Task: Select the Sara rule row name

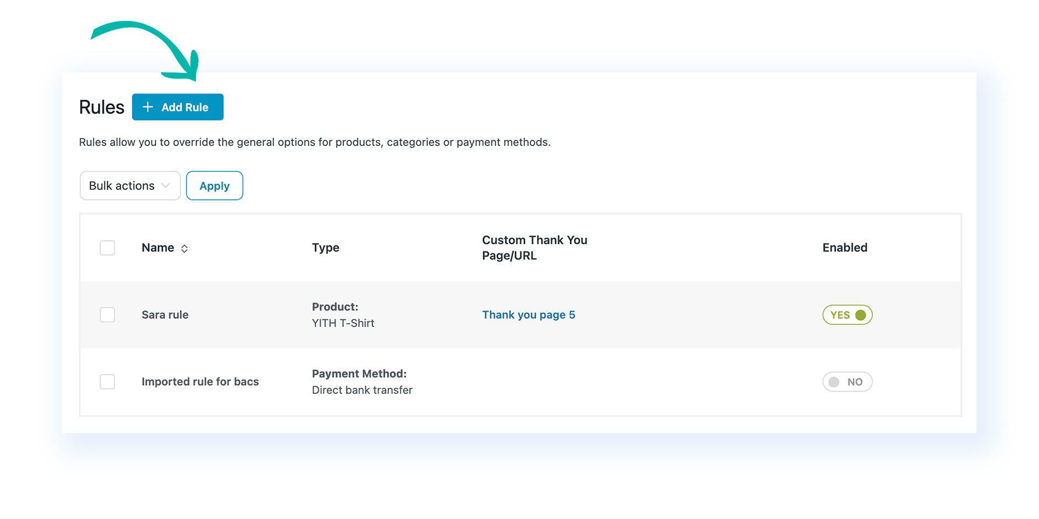Action: (164, 315)
